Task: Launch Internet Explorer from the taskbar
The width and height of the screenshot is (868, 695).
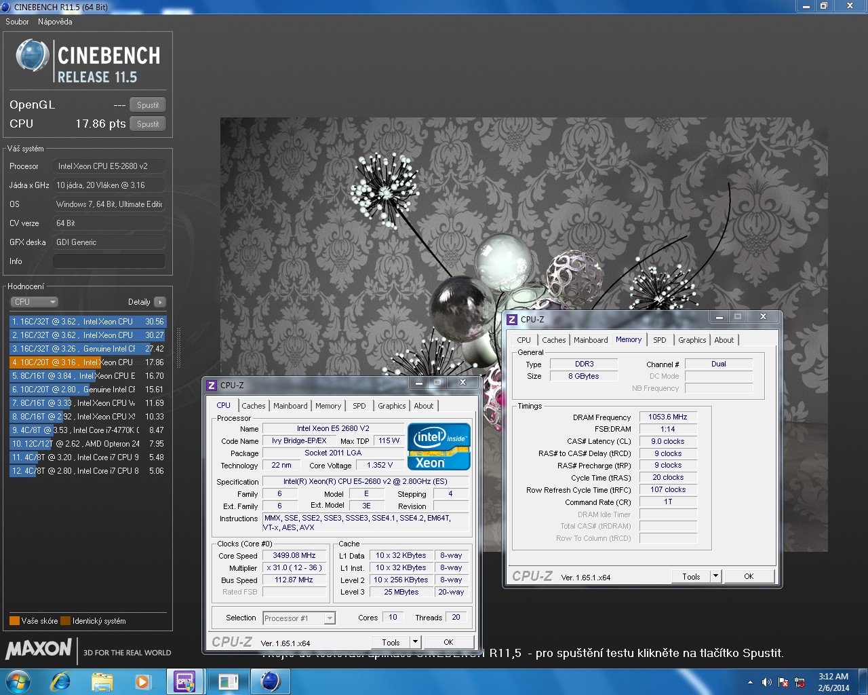Action: pos(60,681)
